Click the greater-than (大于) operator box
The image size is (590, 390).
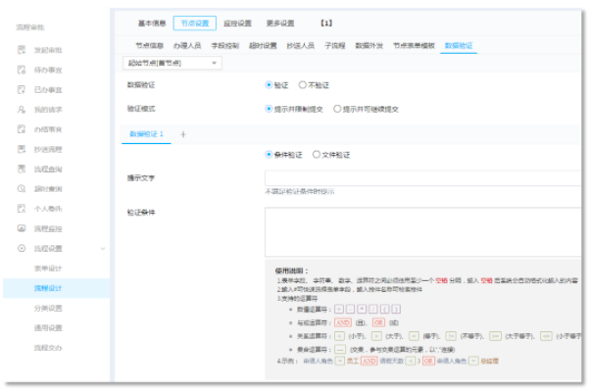click(376, 336)
